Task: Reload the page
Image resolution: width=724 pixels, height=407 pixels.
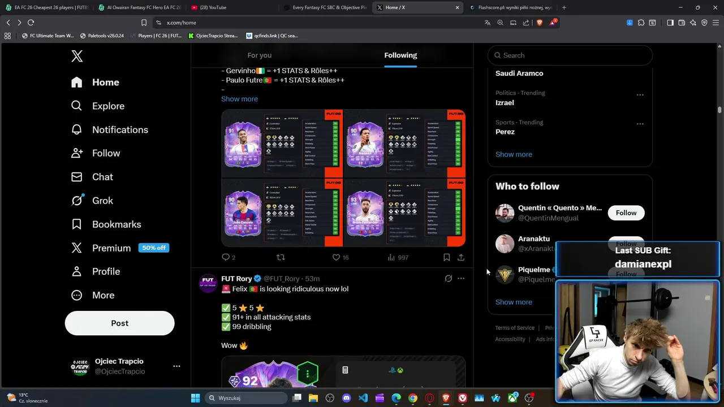Action: point(31,23)
